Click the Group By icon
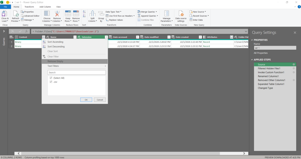The image size is (301, 159). click(x=101, y=14)
